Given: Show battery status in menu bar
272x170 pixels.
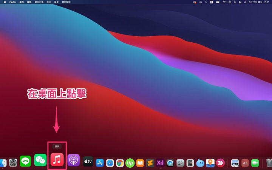Looking at the screenshot, I should pos(218,2).
